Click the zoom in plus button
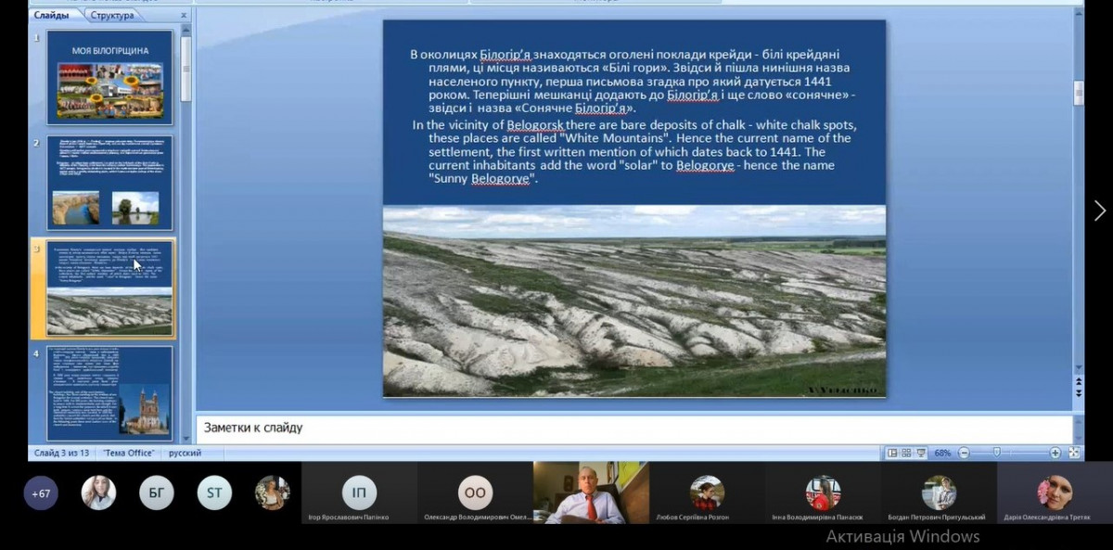The image size is (1113, 550). tap(1055, 453)
